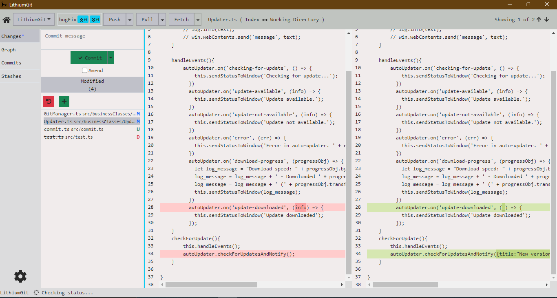The image size is (557, 298).
Task: Click the home icon in toolbar
Action: (x=7, y=20)
